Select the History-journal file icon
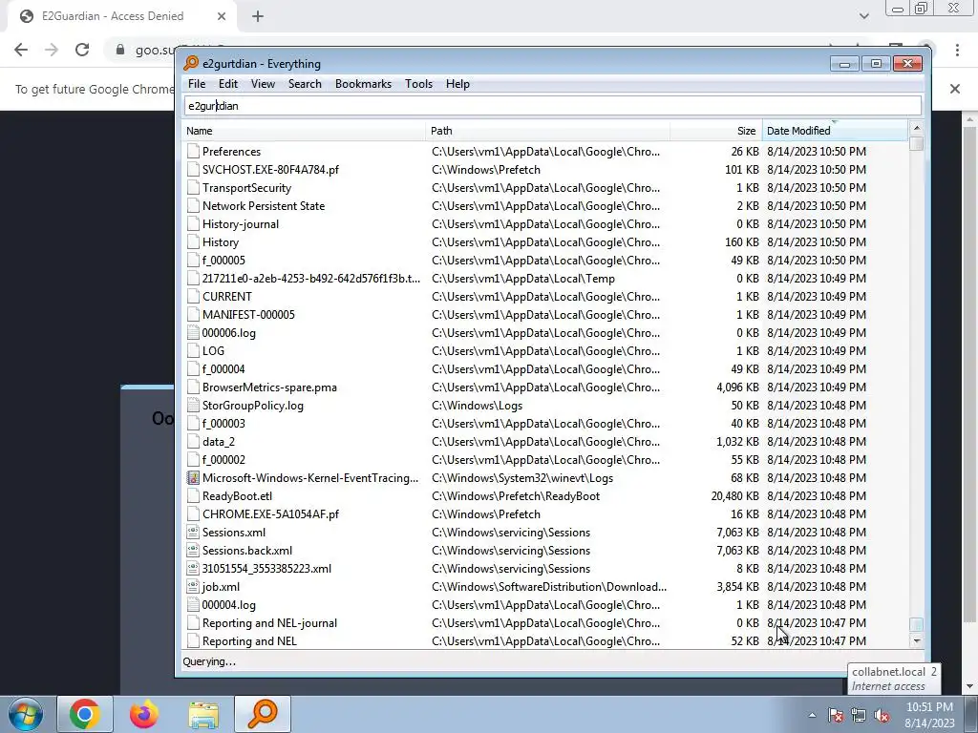Screen dimensions: 978x733 (x=193, y=223)
